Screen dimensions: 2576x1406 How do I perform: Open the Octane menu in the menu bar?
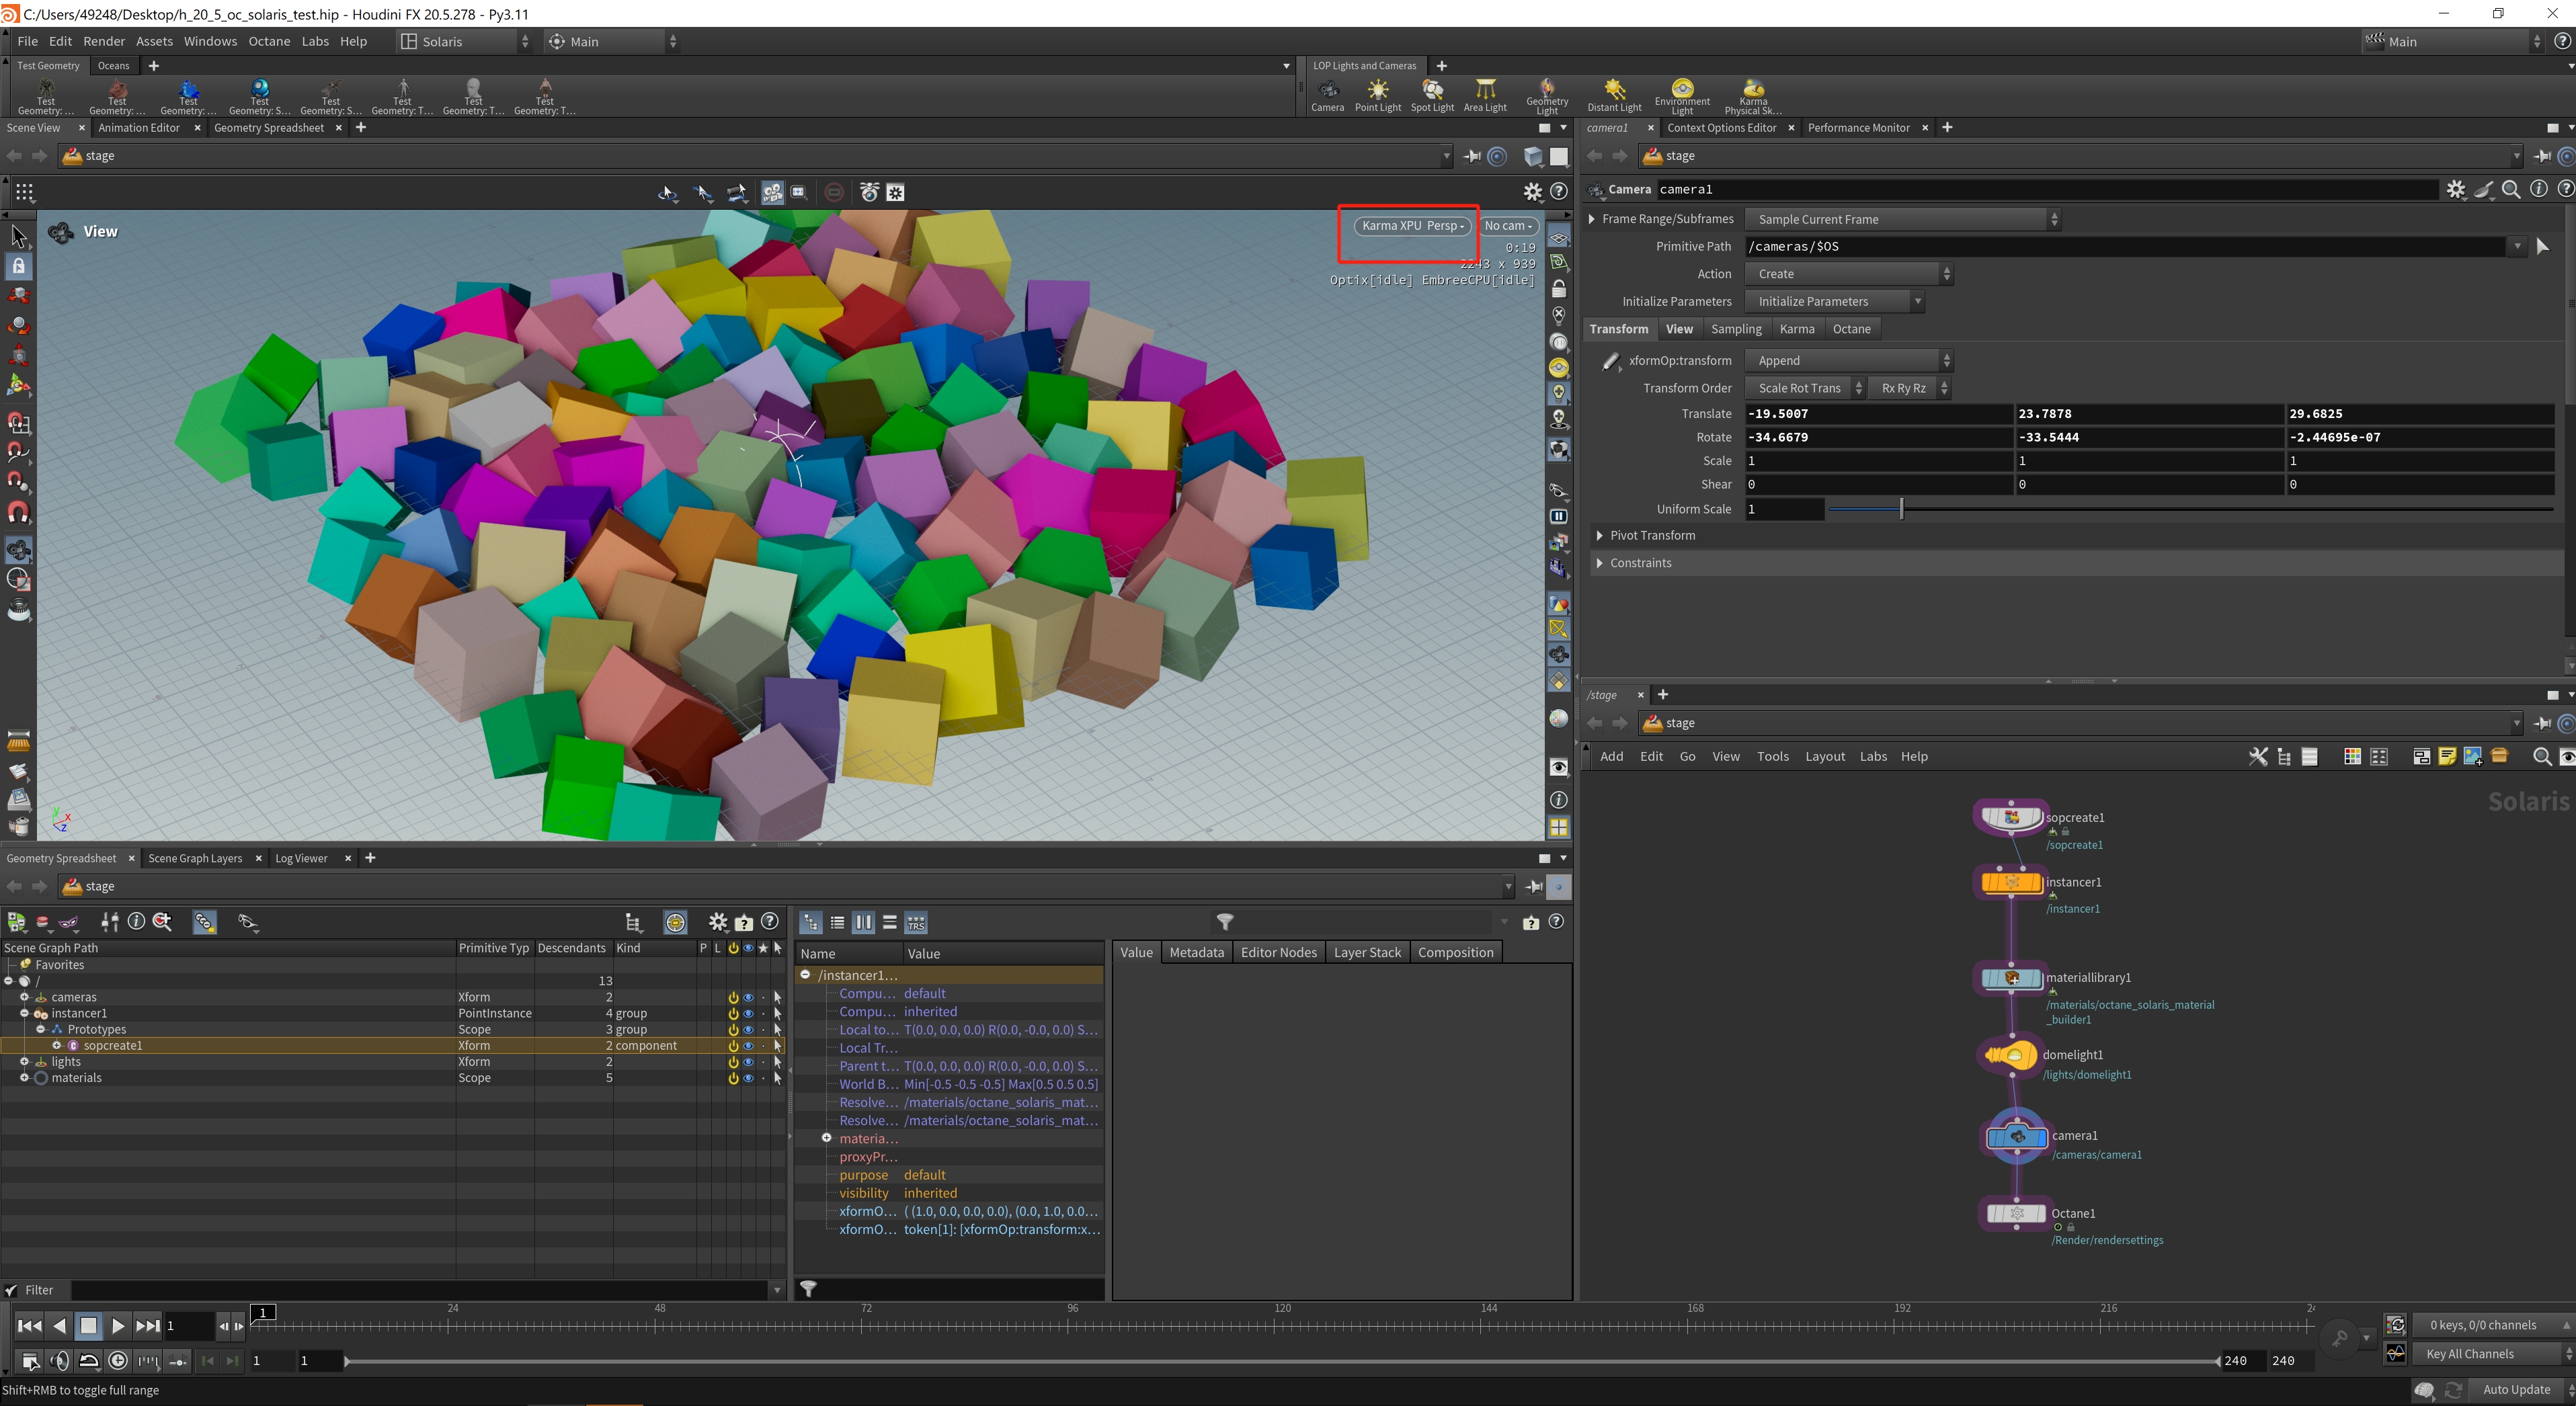pyautogui.click(x=269, y=41)
